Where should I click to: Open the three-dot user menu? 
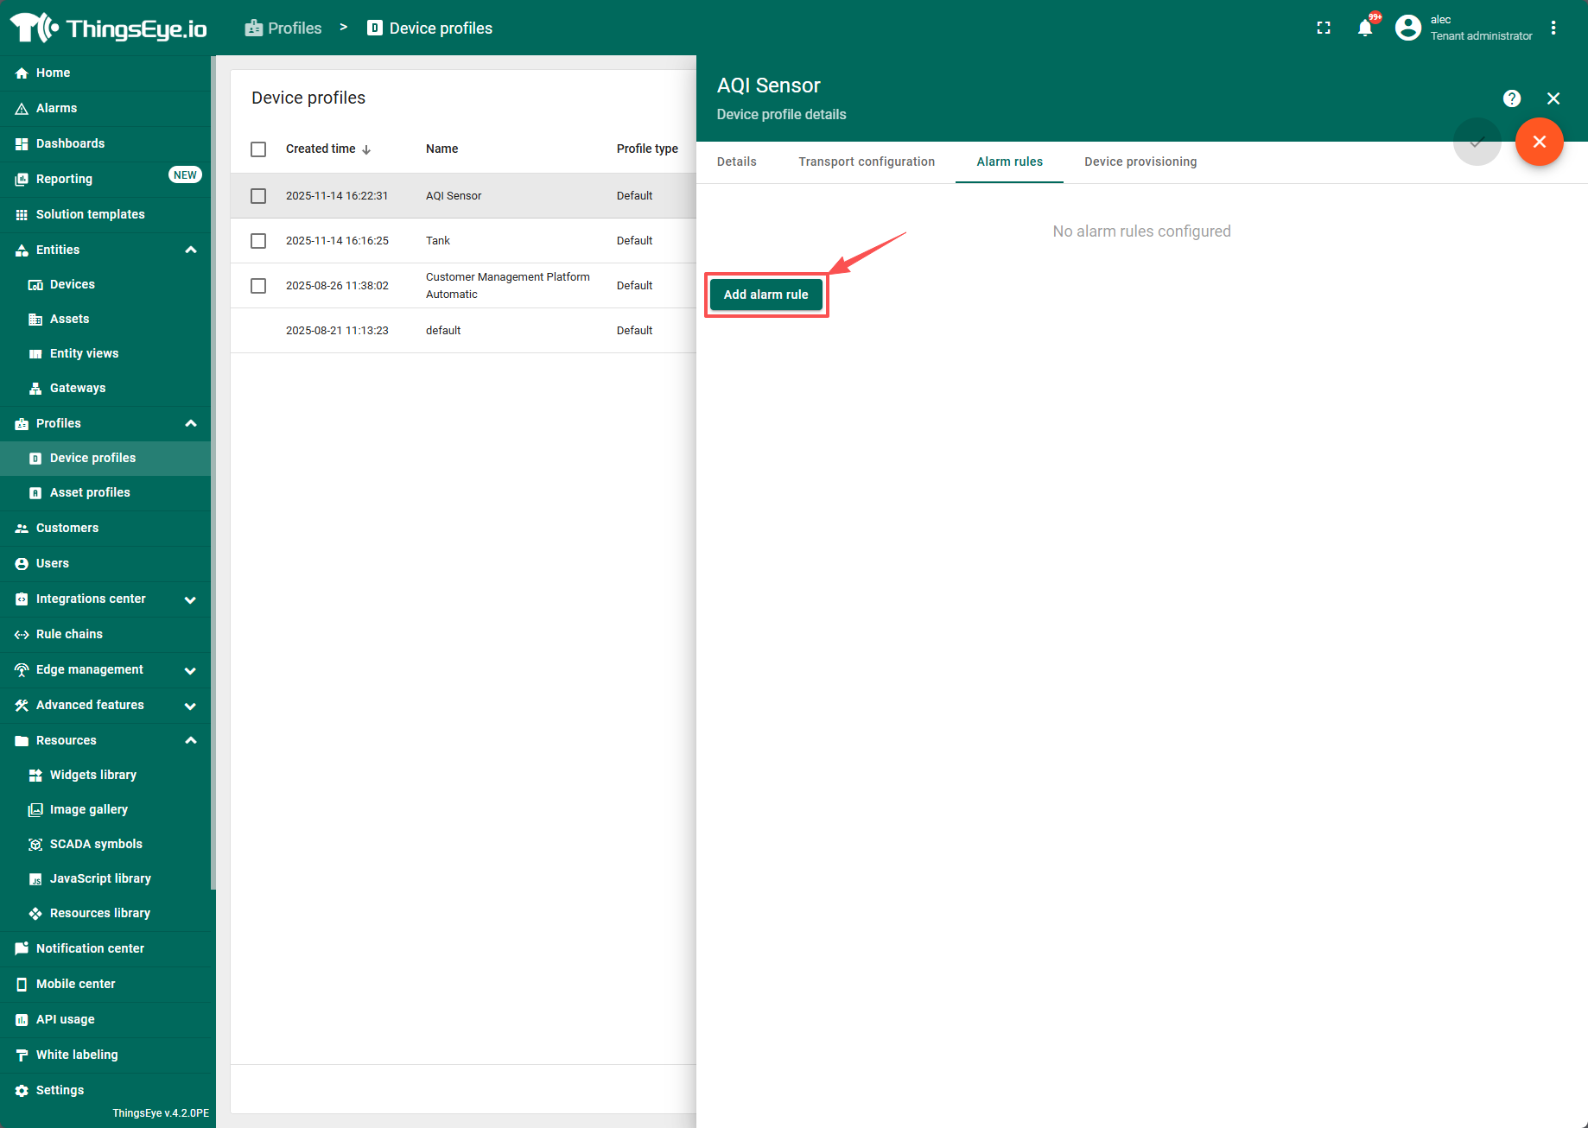(x=1553, y=28)
